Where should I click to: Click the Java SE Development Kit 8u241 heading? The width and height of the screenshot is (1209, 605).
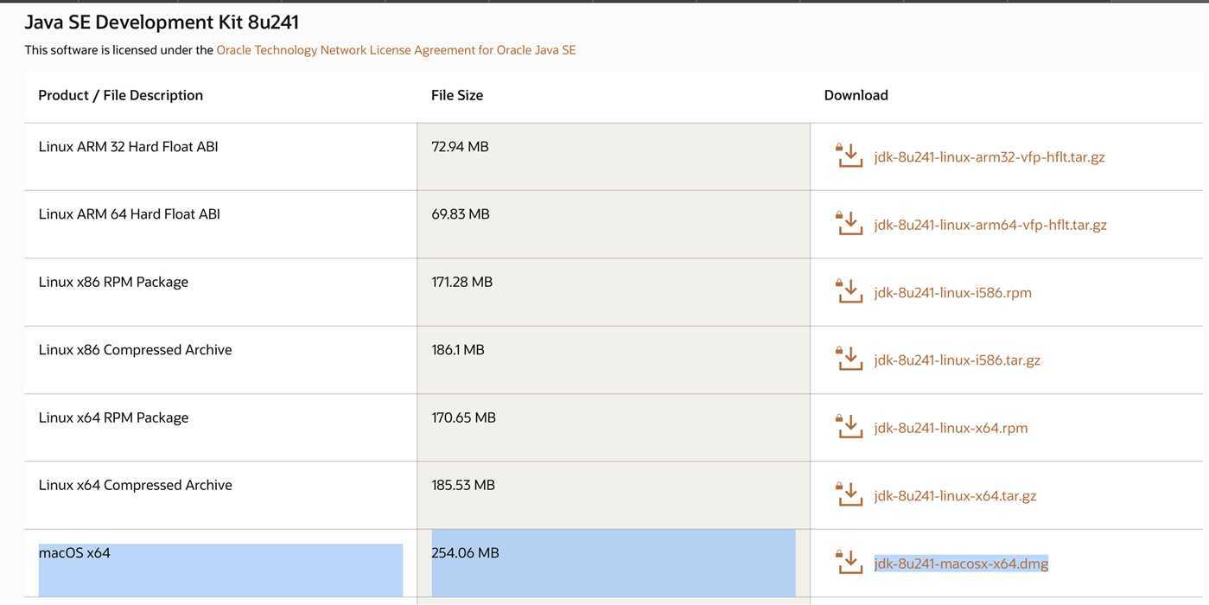[x=162, y=22]
